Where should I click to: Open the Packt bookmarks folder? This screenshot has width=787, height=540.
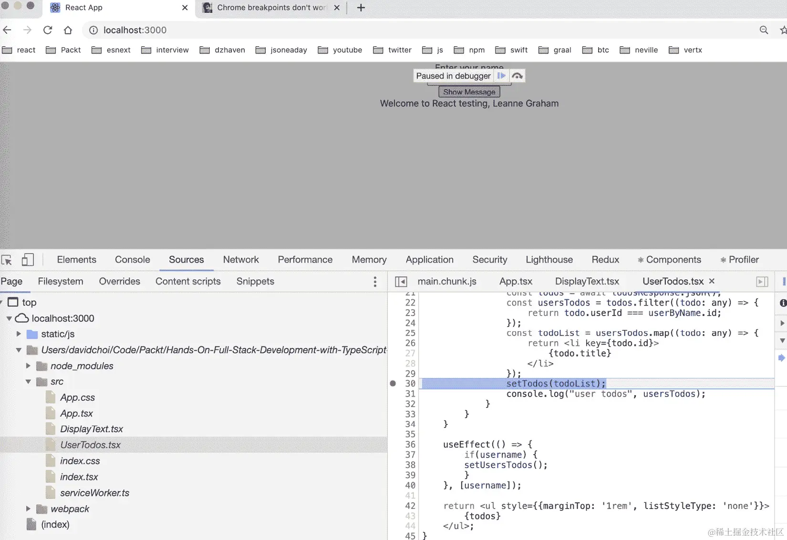pos(63,50)
